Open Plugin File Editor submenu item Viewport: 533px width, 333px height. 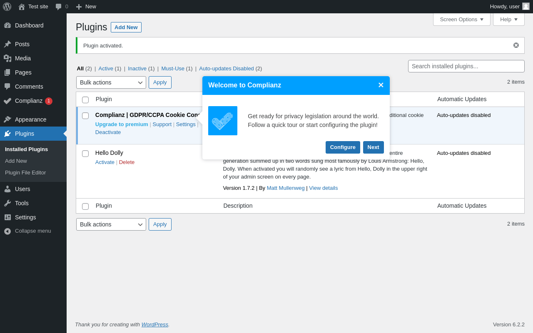coord(25,172)
